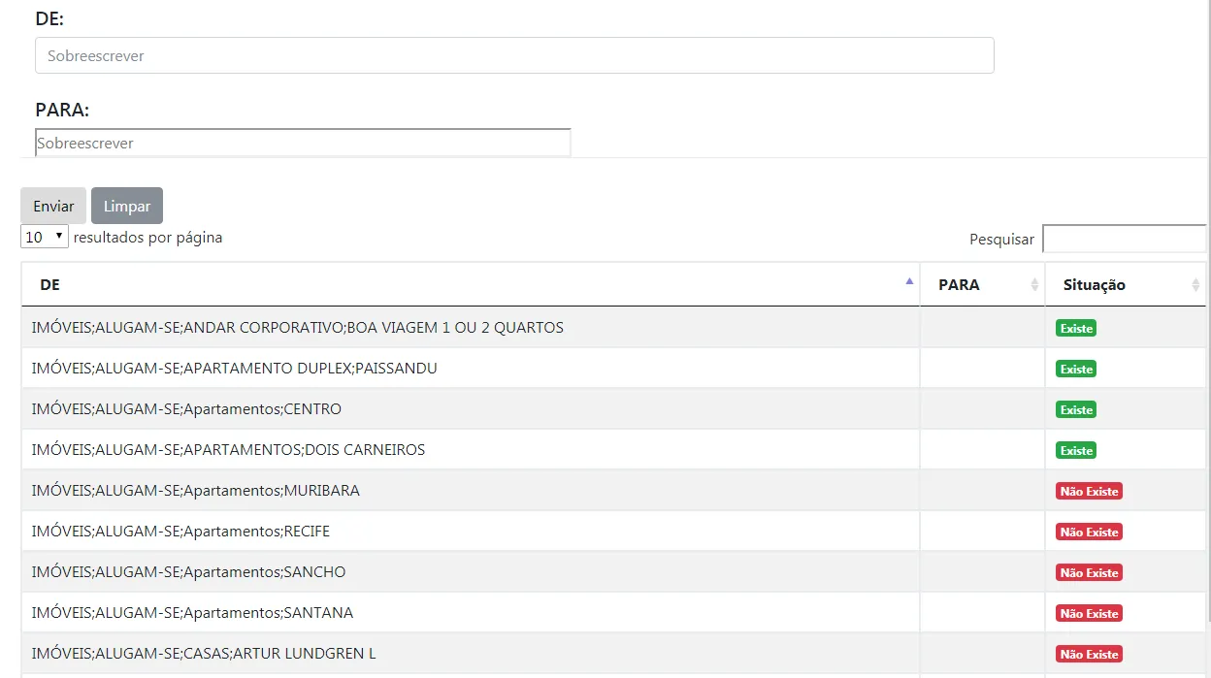This screenshot has height=678, width=1211.
Task: Select row ANDAR CORPORATIVO;BOA VIAGEM 1 OU 2 QUARTOS
Action: click(613, 328)
